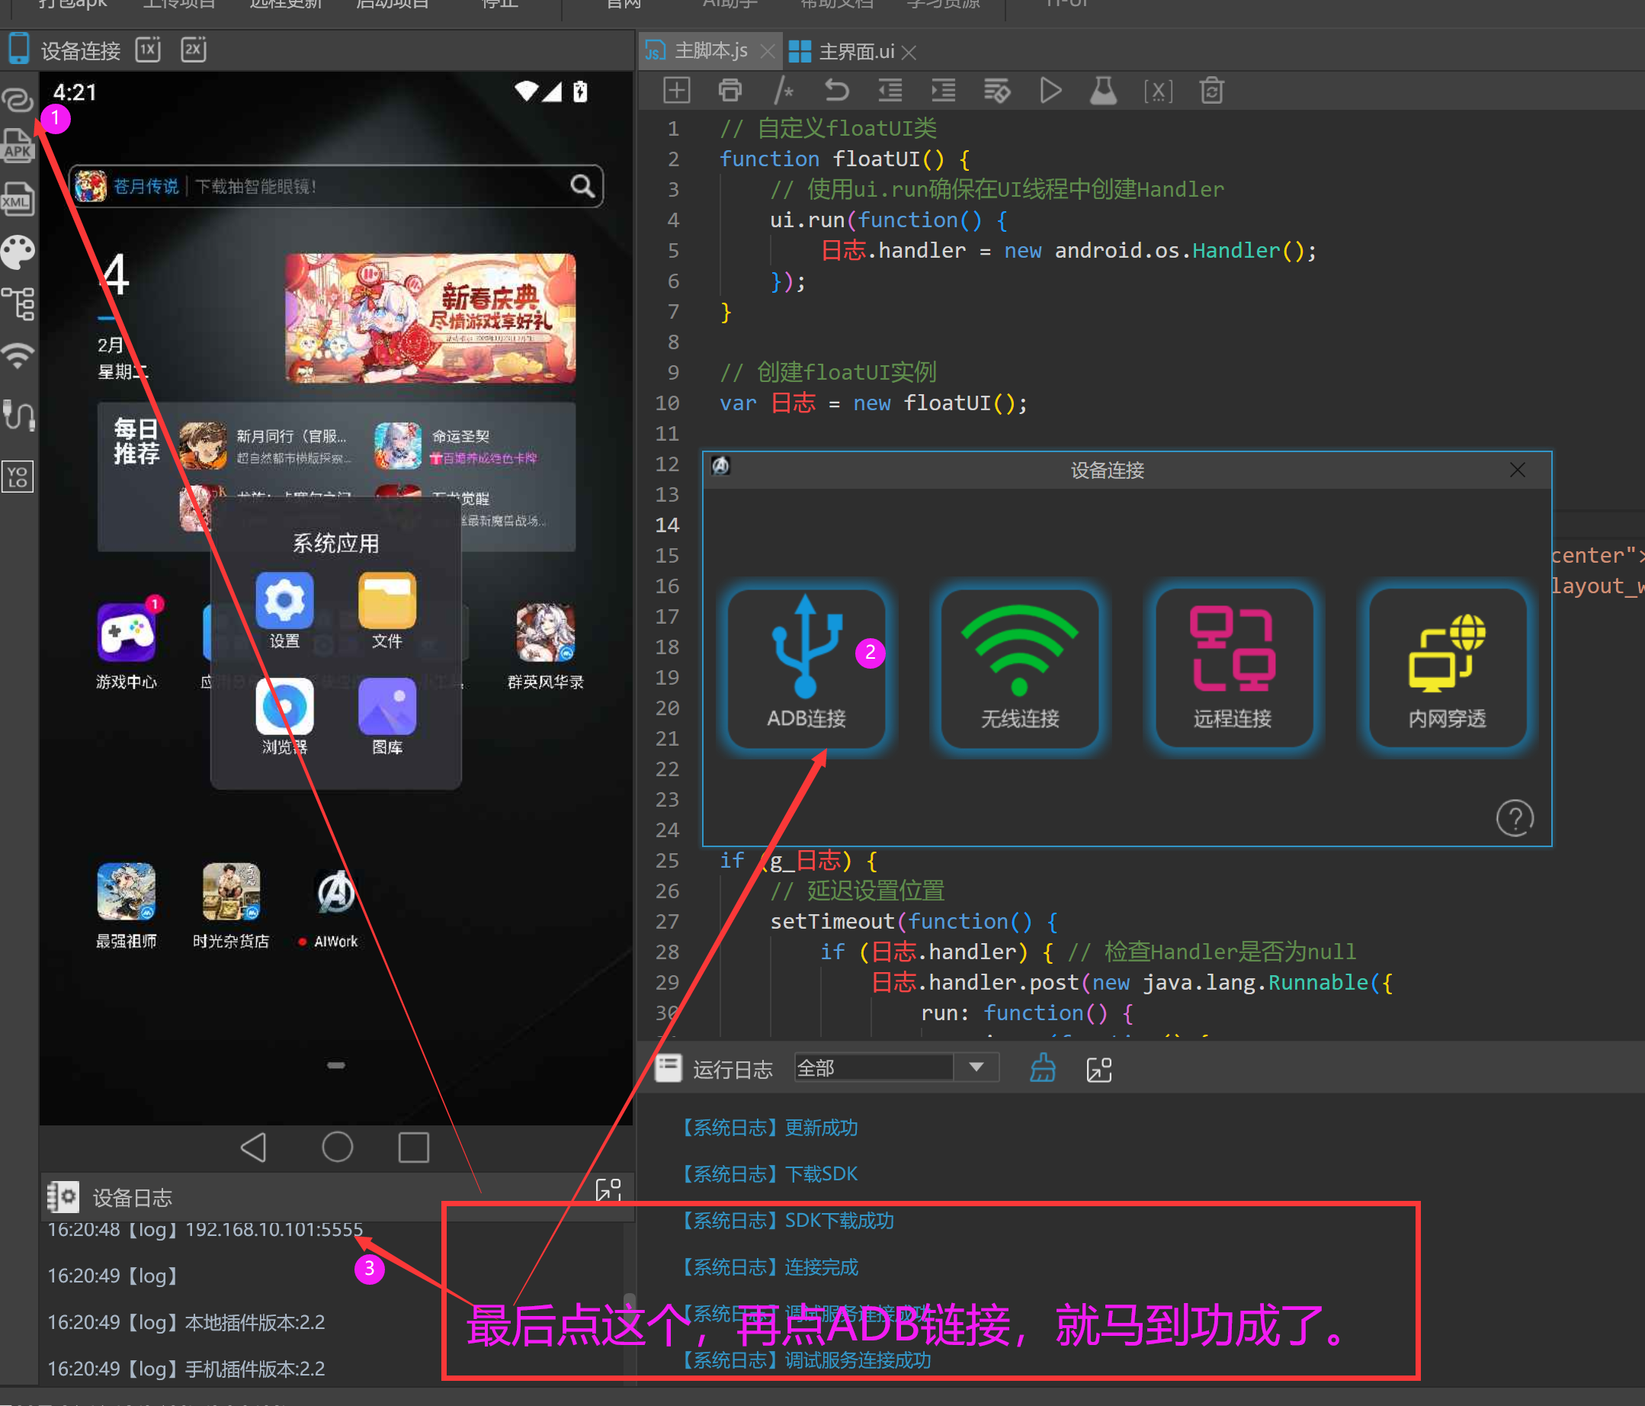
Task: Click the [x] variable icon
Action: (x=1158, y=91)
